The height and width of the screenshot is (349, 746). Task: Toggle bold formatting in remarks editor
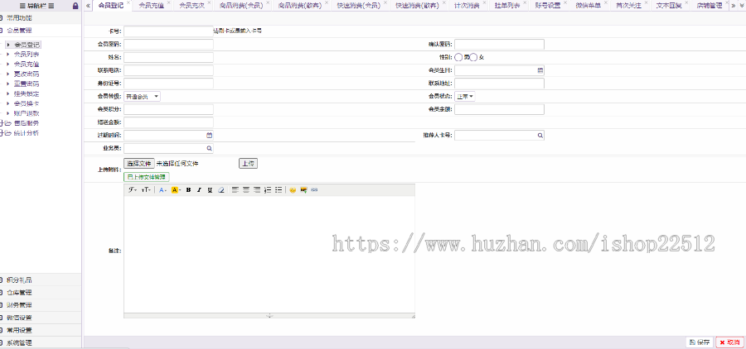click(x=188, y=190)
